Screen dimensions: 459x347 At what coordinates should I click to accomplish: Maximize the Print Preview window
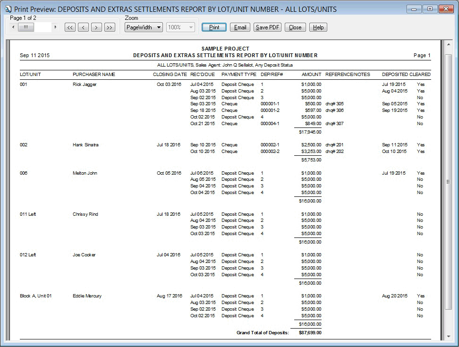pyautogui.click(x=430, y=9)
